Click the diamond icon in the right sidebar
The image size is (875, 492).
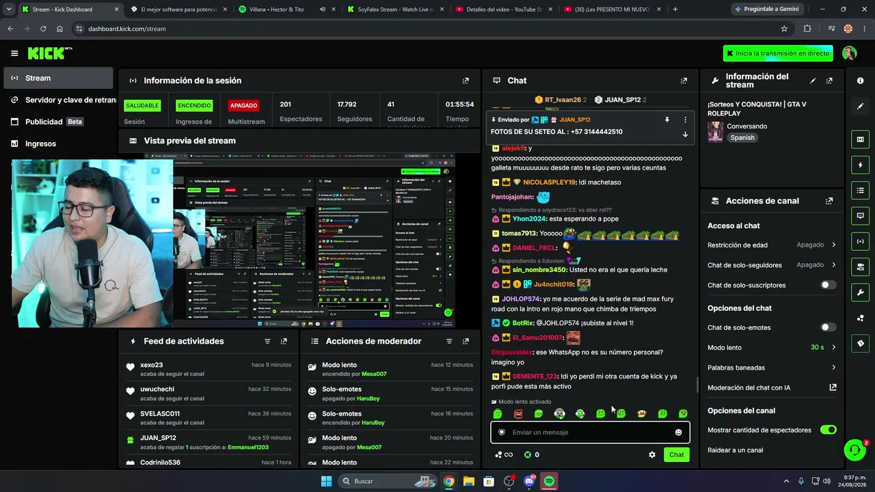click(x=860, y=343)
